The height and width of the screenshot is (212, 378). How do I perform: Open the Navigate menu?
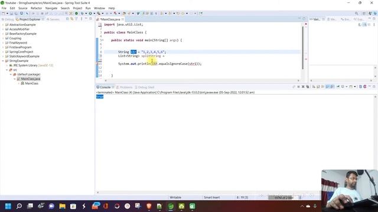pyautogui.click(x=51, y=8)
